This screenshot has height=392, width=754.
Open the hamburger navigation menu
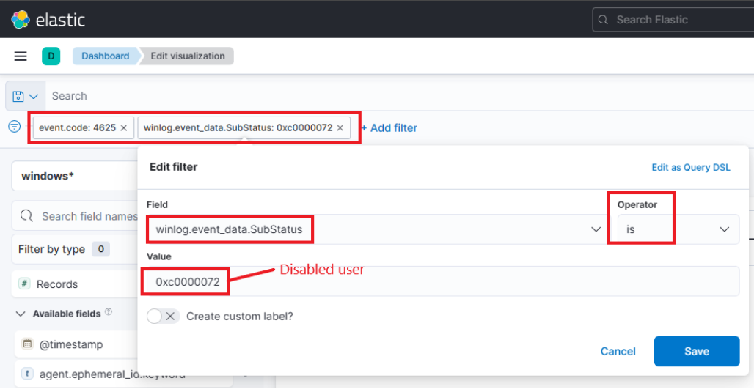click(21, 56)
